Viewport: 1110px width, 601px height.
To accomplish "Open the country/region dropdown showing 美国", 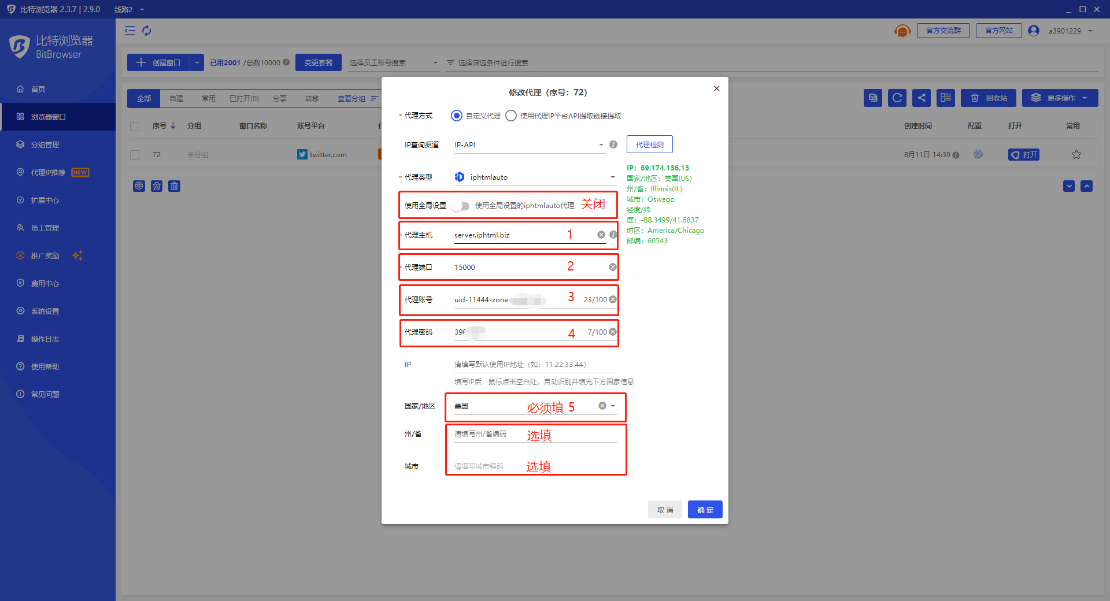I will coord(613,406).
